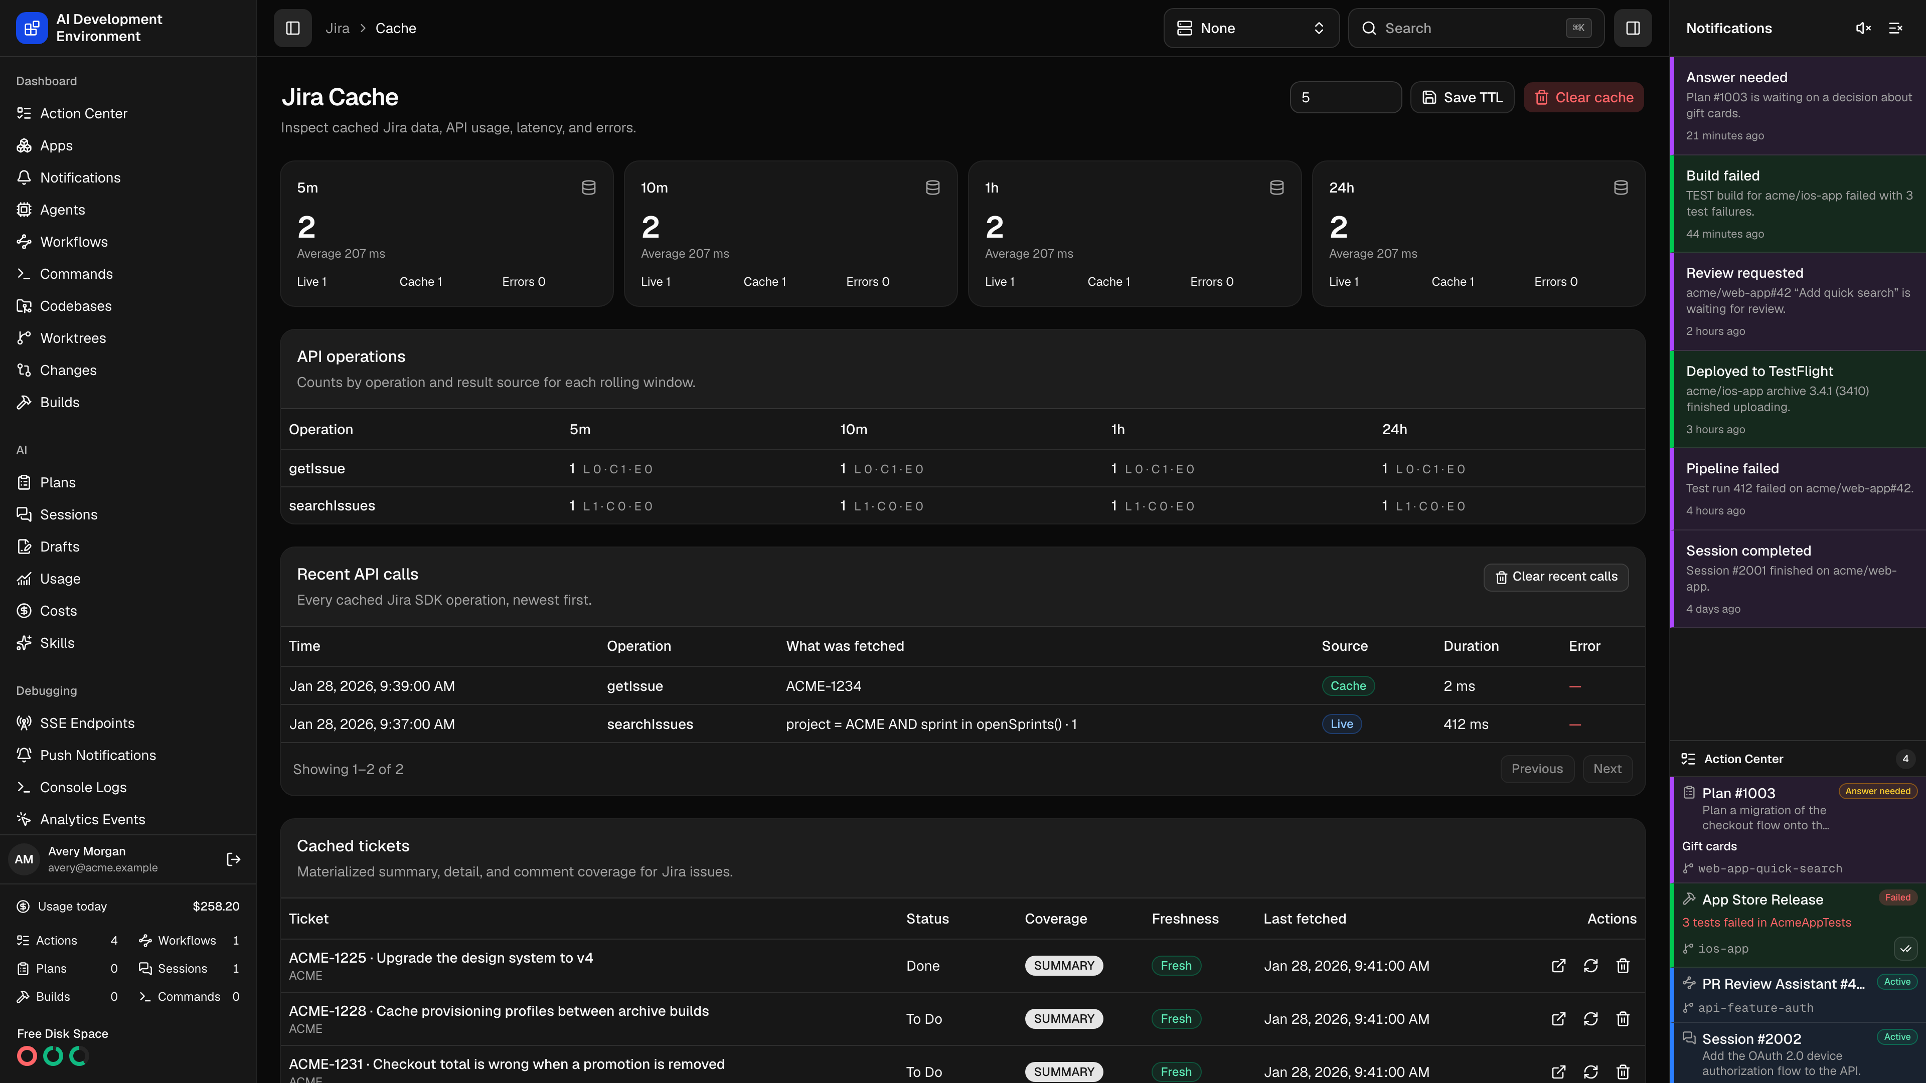The width and height of the screenshot is (1926, 1083).
Task: Navigate to Console Logs
Action: (128, 788)
